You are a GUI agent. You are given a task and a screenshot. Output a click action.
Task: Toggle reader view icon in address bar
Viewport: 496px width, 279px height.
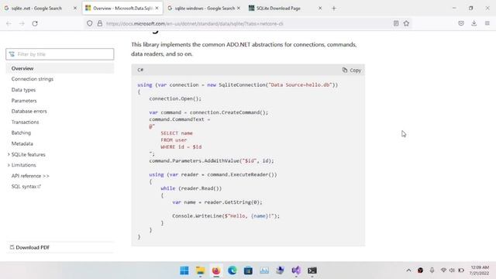click(396, 23)
